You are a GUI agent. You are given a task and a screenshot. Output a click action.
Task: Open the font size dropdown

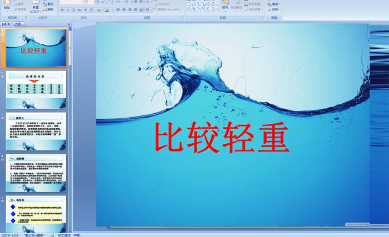click(x=93, y=2)
